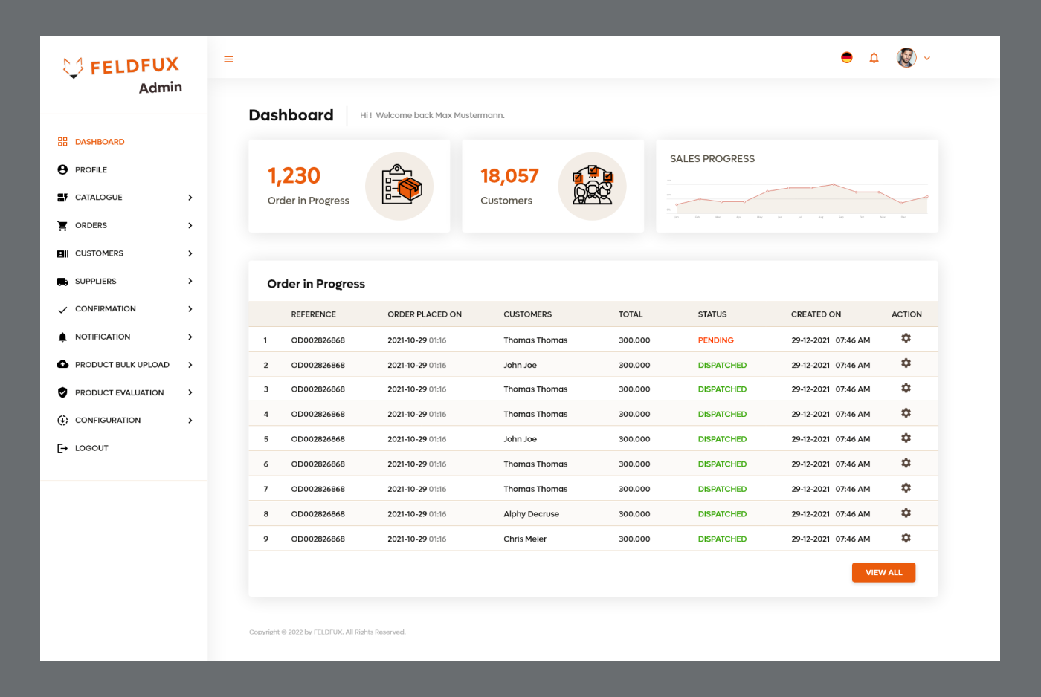This screenshot has height=697, width=1041.
Task: Click the user avatar photo
Action: (x=906, y=58)
